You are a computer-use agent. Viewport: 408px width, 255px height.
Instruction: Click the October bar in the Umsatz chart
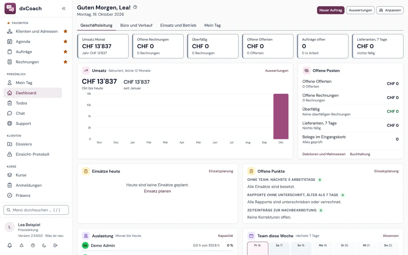[281, 116]
